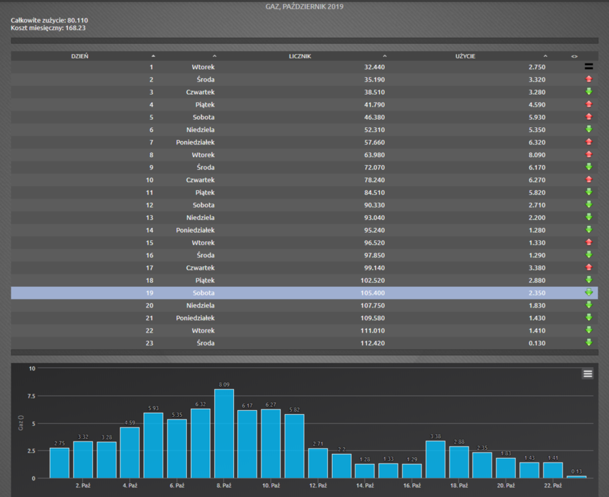The height and width of the screenshot is (497, 609).
Task: Sort using the UŻYCIE column arrow
Action: click(x=545, y=56)
